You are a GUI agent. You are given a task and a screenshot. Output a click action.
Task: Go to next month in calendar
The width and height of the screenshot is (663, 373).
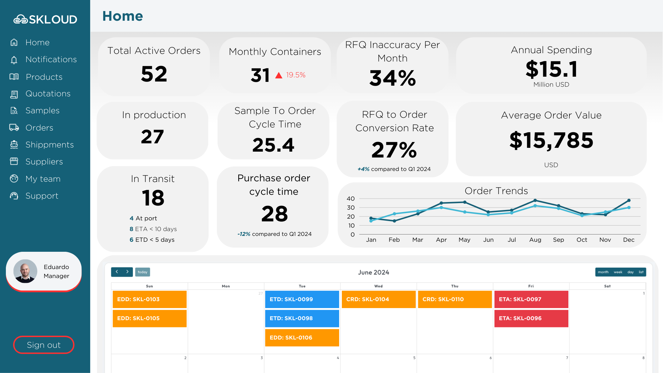(127, 272)
